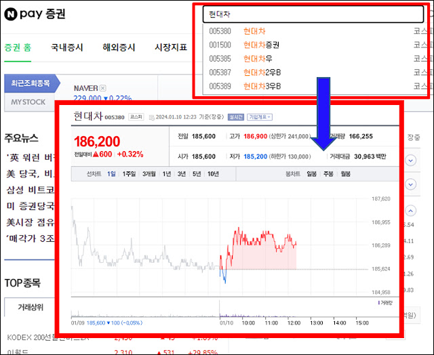
Task: Click the calendar icon beside 2024.01.10 date
Action: 152,117
